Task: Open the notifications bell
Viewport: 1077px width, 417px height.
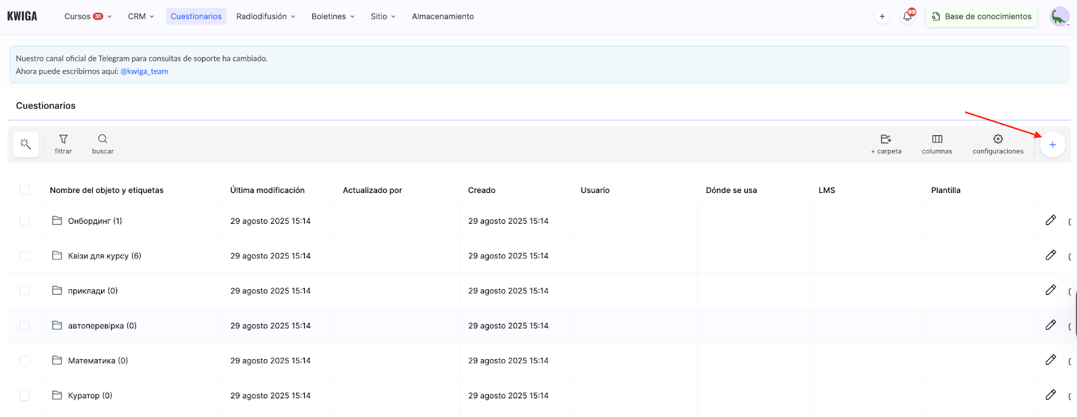Action: [x=907, y=16]
